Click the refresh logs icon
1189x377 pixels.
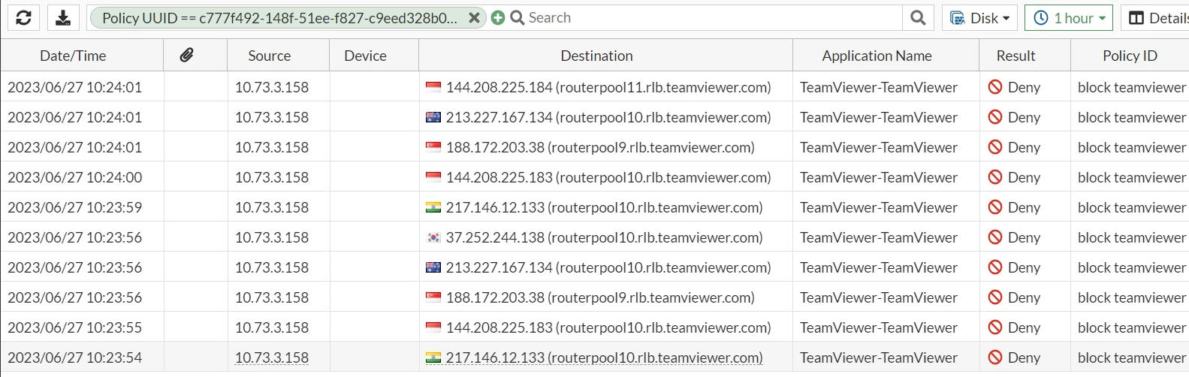(x=23, y=18)
